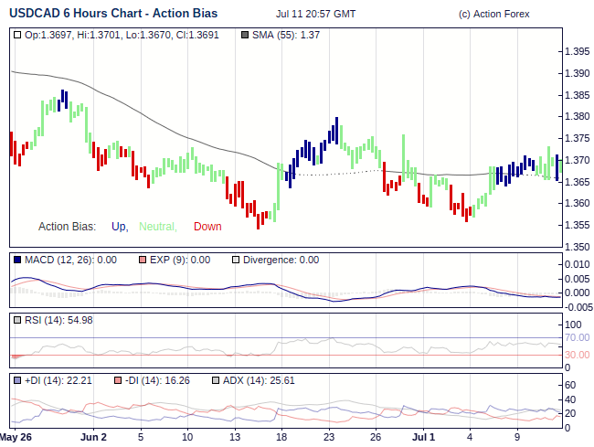The width and height of the screenshot is (594, 447).
Task: Click the RSI (14) legend marker
Action: pos(18,320)
